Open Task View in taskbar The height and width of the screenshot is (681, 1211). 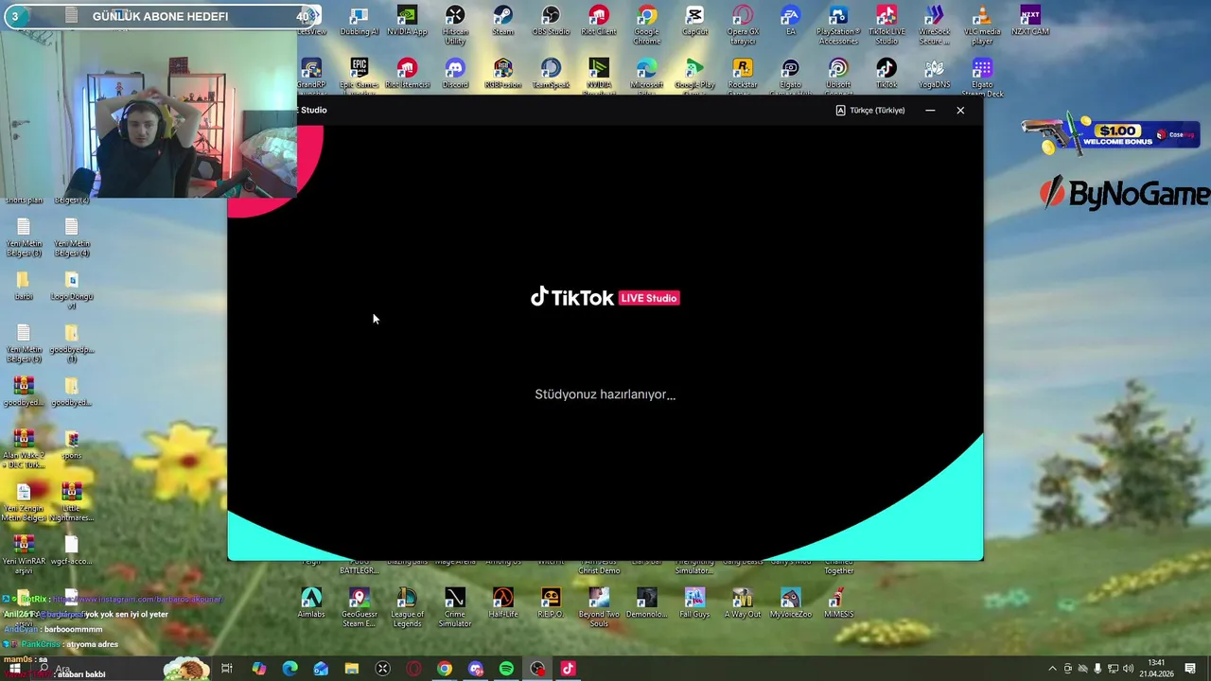click(227, 669)
